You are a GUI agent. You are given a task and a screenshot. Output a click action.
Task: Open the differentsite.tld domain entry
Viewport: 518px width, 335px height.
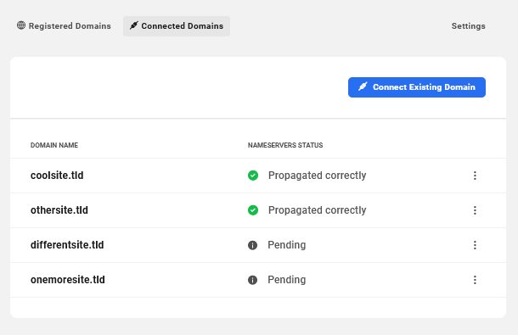[x=67, y=245]
